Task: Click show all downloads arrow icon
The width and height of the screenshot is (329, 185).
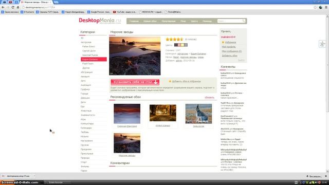Action: 307,176
